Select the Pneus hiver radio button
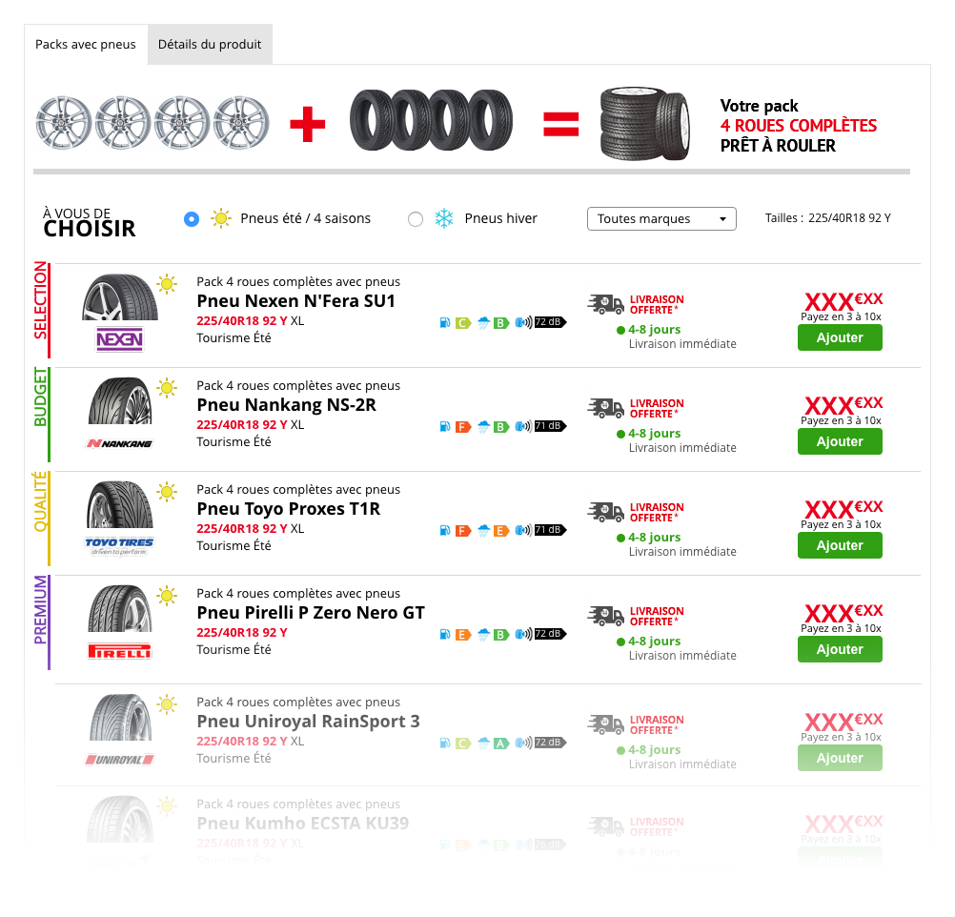This screenshot has width=955, height=917. click(416, 218)
